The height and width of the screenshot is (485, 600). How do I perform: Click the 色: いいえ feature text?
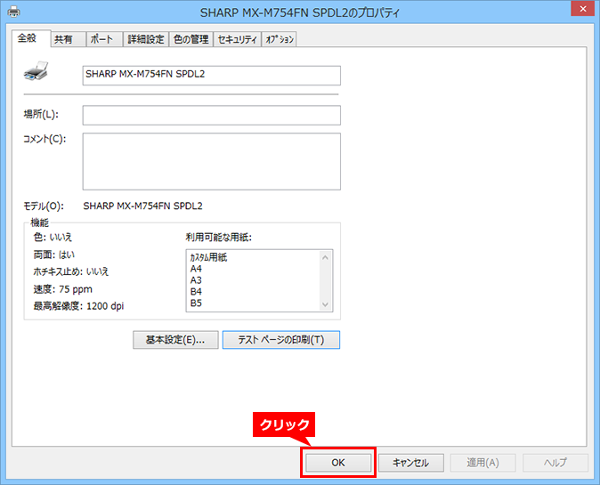[x=53, y=237]
